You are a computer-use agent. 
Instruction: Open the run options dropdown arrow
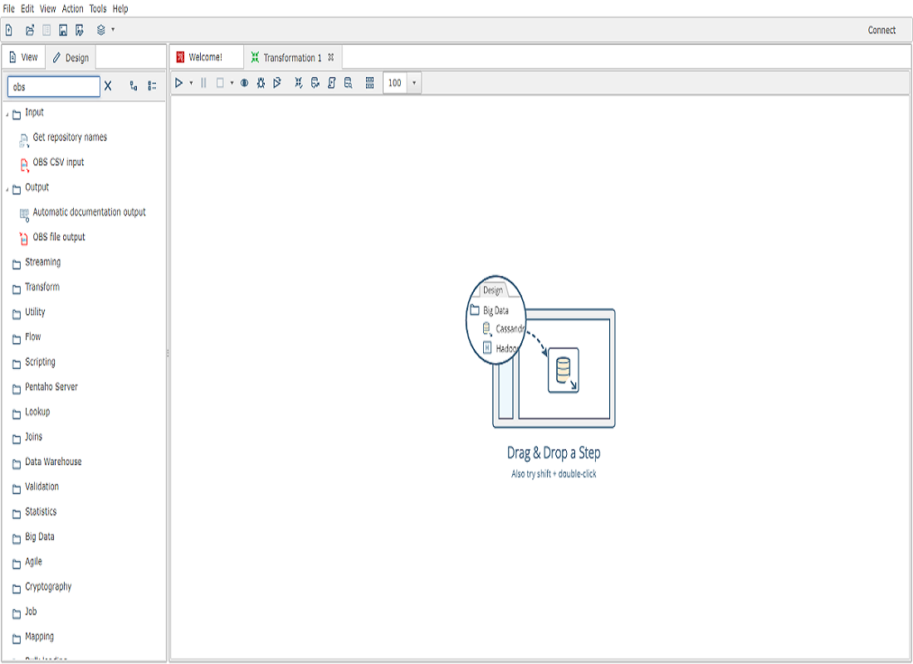pyautogui.click(x=191, y=83)
